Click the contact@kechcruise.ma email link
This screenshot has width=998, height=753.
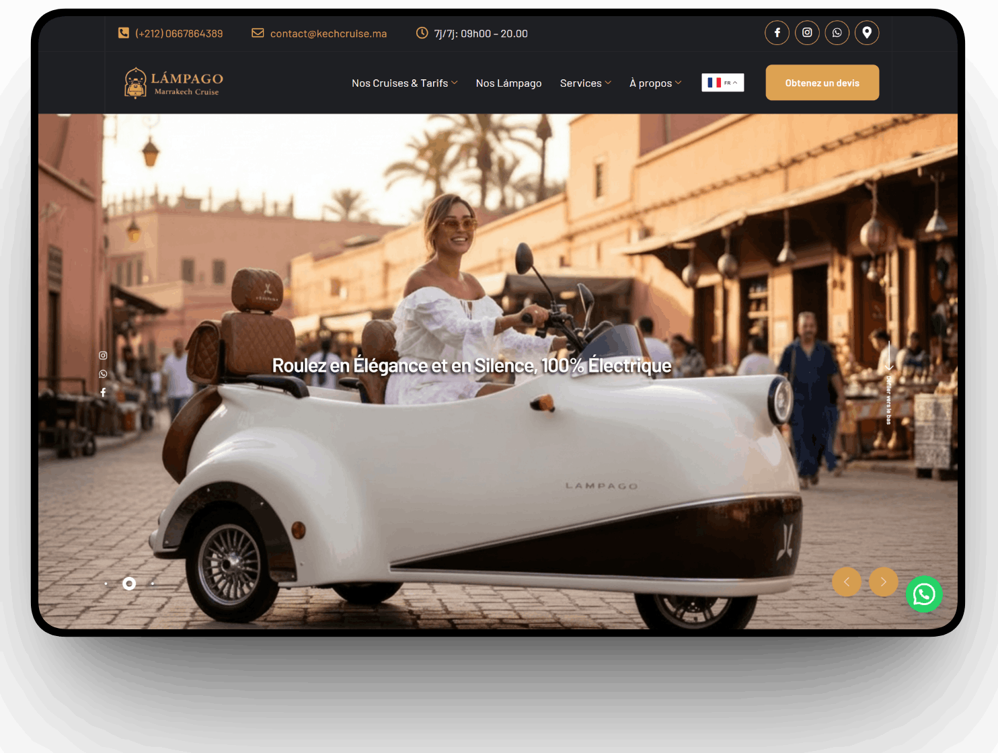tap(328, 33)
